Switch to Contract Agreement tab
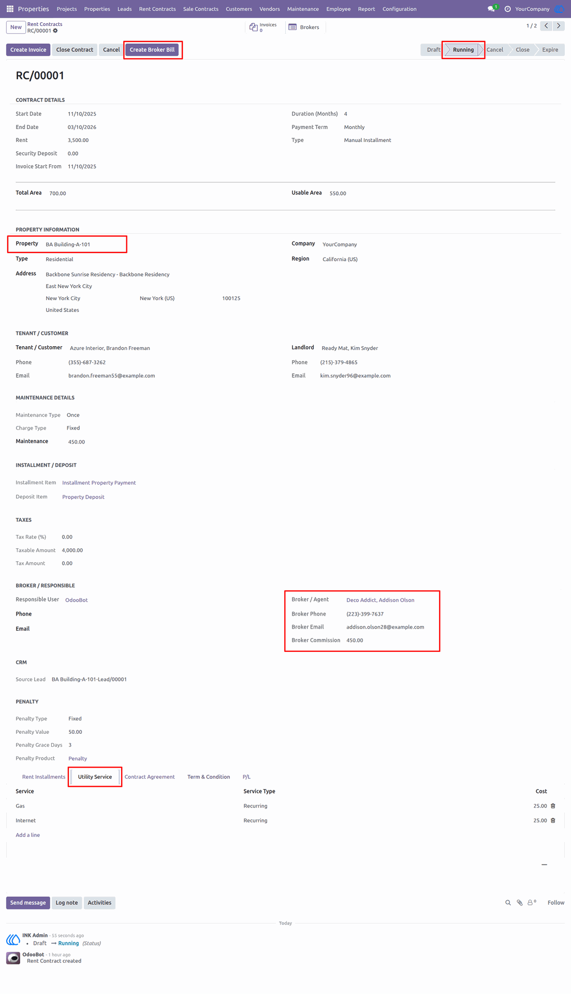The image size is (571, 995). click(150, 777)
